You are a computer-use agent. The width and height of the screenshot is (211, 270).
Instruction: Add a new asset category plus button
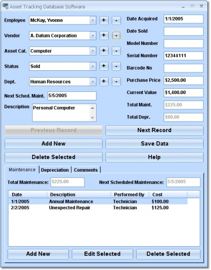[x=104, y=51]
